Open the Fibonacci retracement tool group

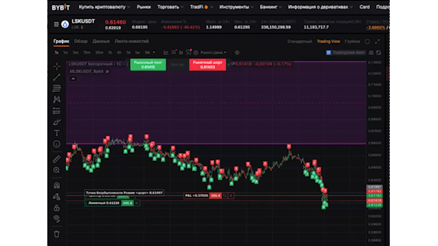coord(57,89)
